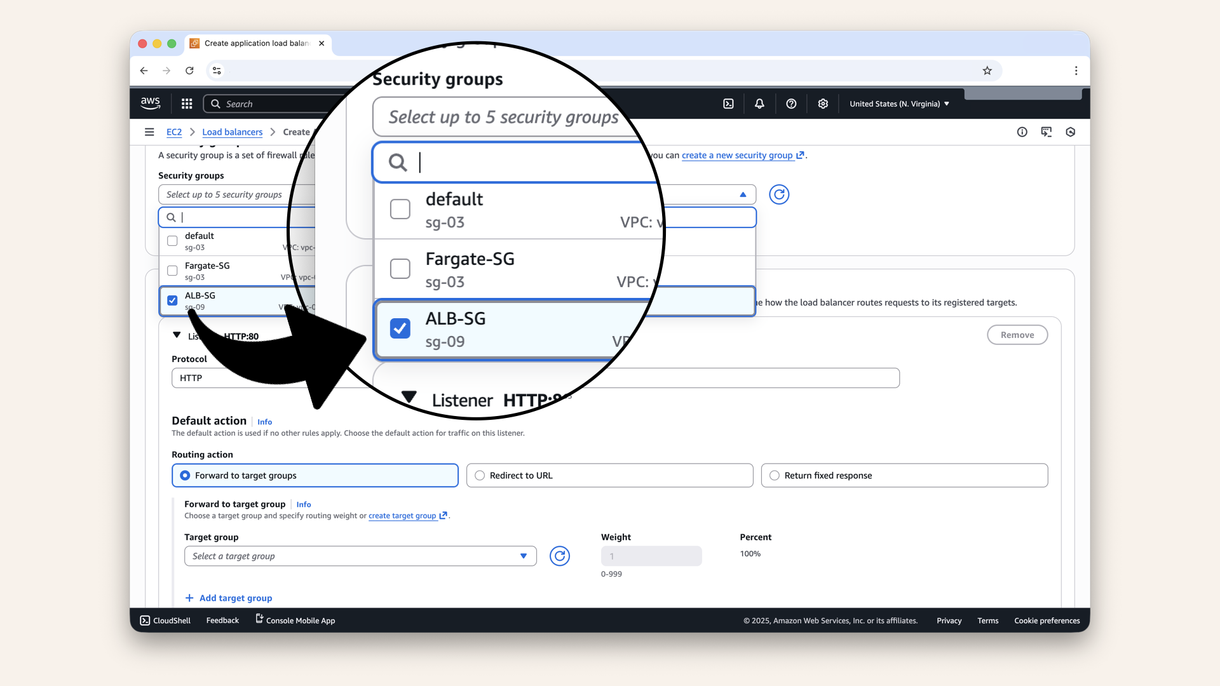Check the default security group checkbox
The image size is (1220, 686).
pyautogui.click(x=172, y=241)
